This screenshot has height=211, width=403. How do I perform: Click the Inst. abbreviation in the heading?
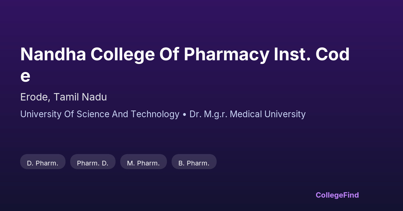click(291, 54)
